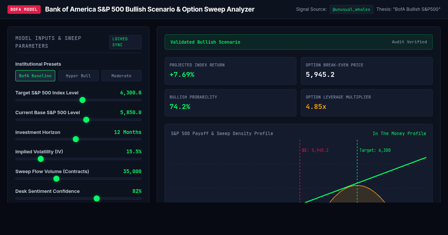Click the 5,850.0 base level value
Viewport: 448px width, 235px height.
point(131,113)
